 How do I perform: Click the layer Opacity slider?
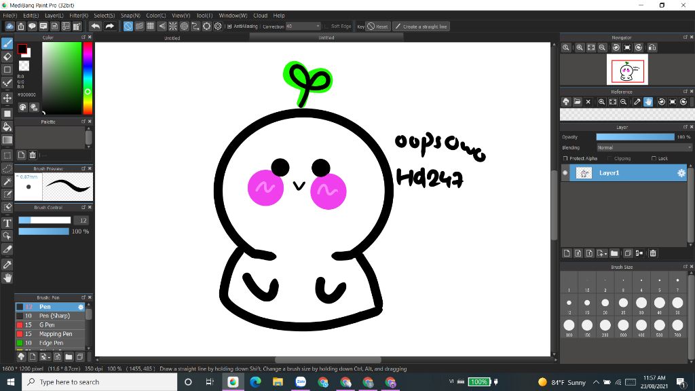pos(635,137)
